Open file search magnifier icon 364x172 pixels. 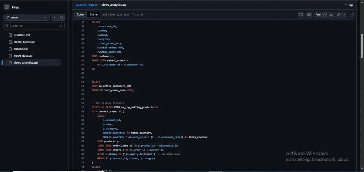(61, 17)
